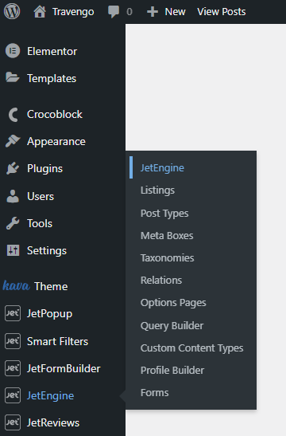Click the Jet icon beside JetFormBuilder
Viewport: 286px width, 436px height.
pos(13,368)
